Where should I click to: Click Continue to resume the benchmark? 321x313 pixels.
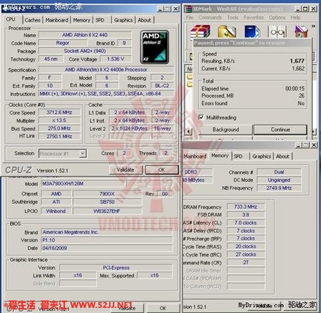click(281, 130)
